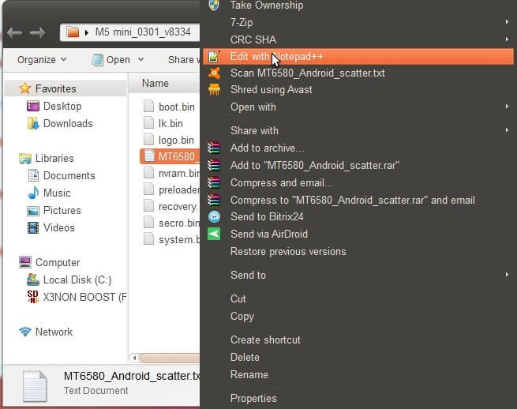Click the Music note icon
The width and height of the screenshot is (517, 409).
click(33, 193)
